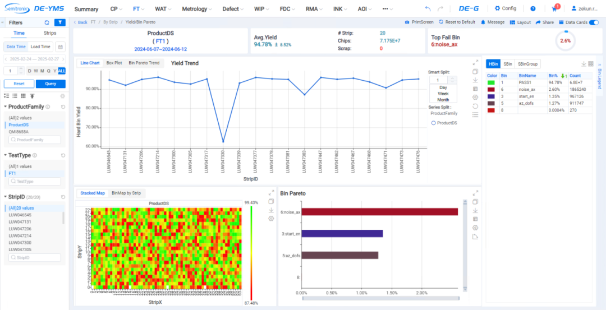Switch to the Box Plot tab
The image size is (606, 310).
click(x=114, y=63)
